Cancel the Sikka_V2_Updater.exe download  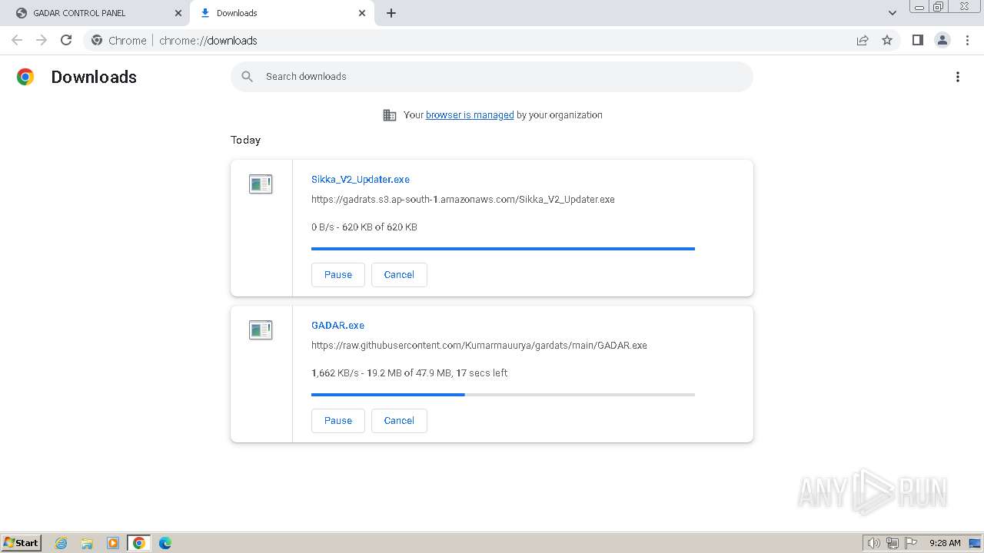[x=399, y=275]
